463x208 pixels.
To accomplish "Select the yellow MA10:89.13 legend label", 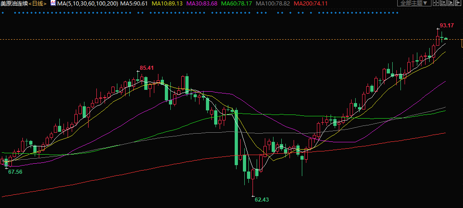I will coord(166,4).
